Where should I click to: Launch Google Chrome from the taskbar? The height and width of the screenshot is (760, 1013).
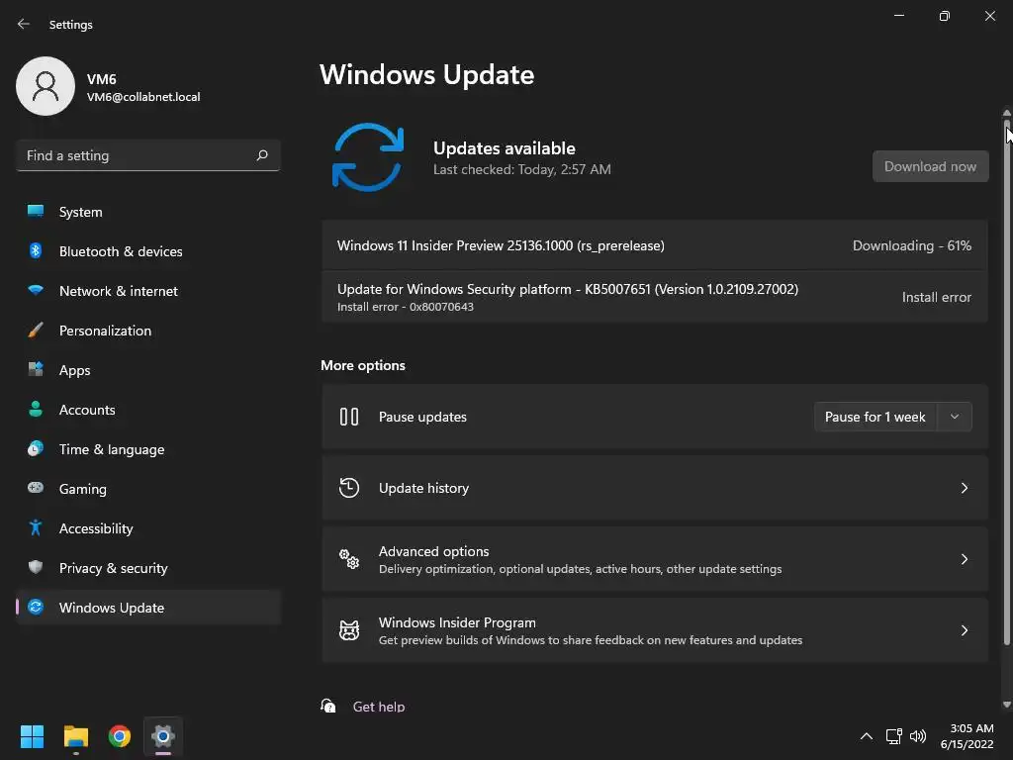coord(120,736)
